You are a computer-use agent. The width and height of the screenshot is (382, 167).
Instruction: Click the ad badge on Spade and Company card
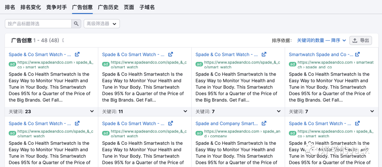(199, 133)
